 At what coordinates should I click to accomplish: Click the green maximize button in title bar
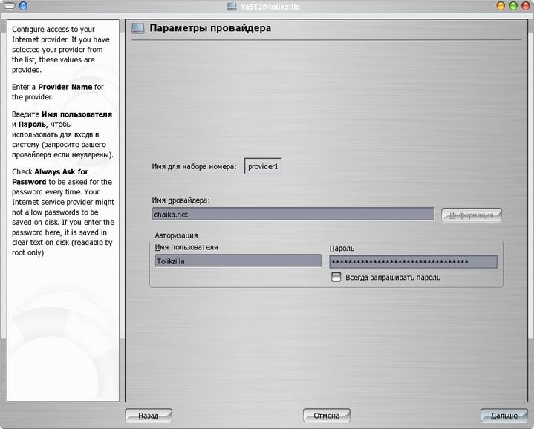pos(513,6)
